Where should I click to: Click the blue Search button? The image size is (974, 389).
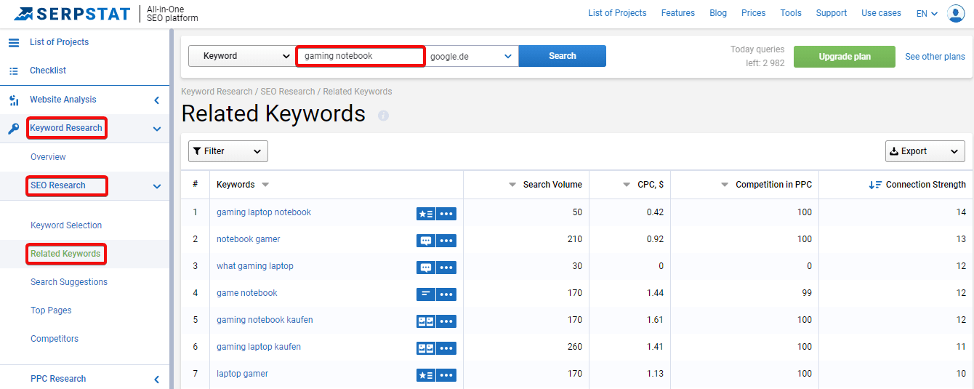(x=563, y=56)
